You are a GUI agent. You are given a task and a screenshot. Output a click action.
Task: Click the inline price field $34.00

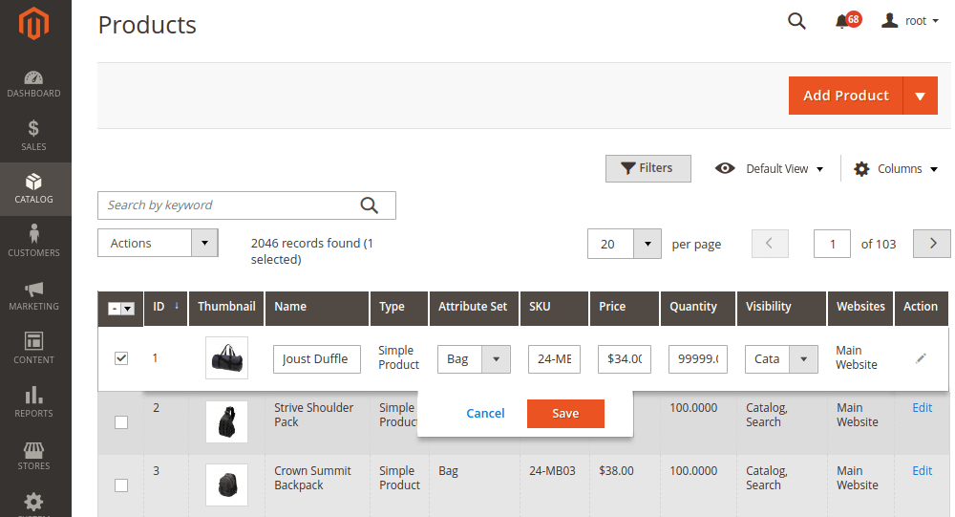tap(625, 359)
